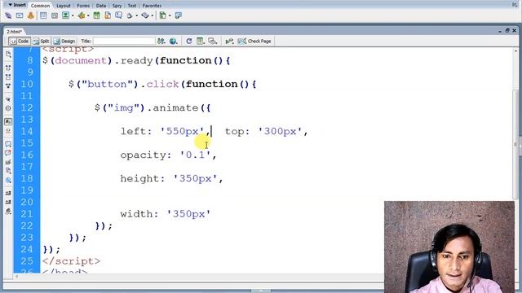This screenshot has height=293, width=522.
Task: Click Move or Convert CSS icon
Action: (8, 181)
